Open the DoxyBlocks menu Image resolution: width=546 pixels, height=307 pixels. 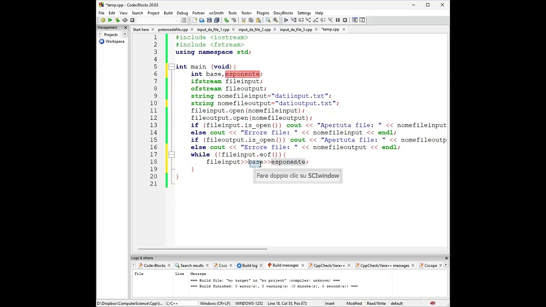coord(283,13)
